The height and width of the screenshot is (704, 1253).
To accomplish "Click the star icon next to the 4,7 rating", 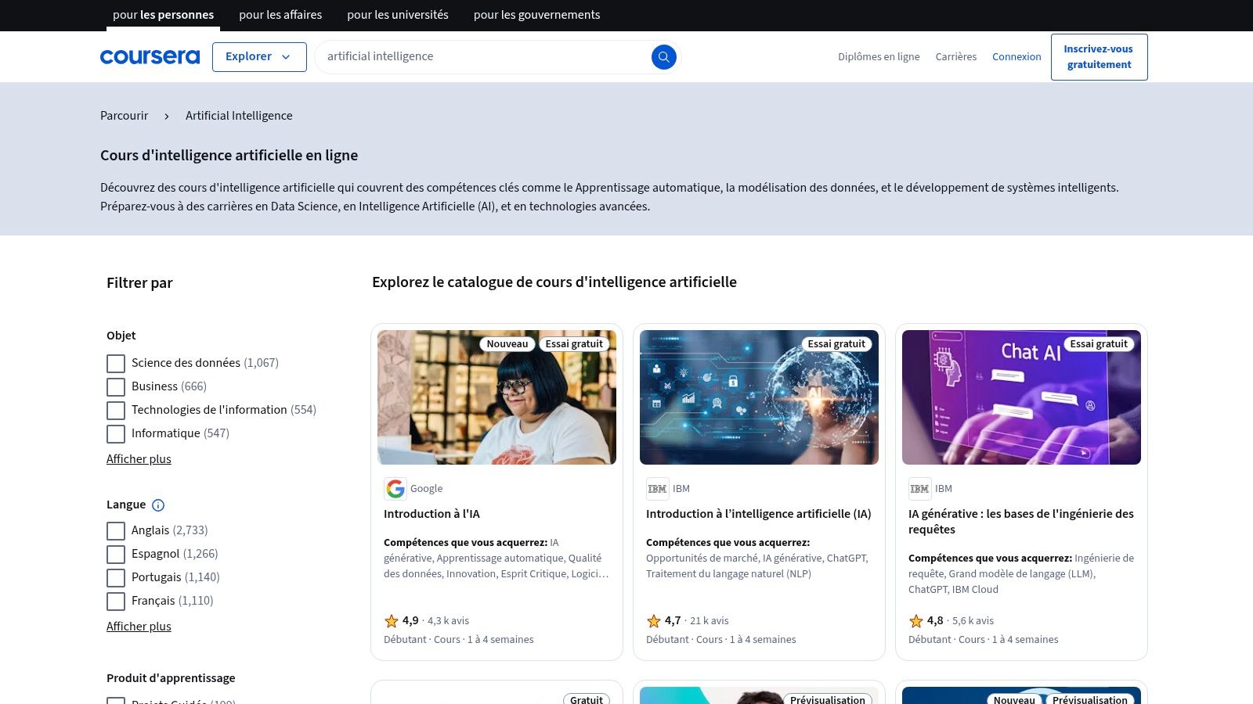I will coord(653,620).
